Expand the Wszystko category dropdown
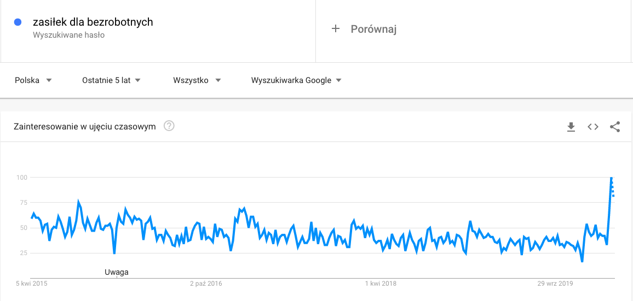 (x=197, y=80)
